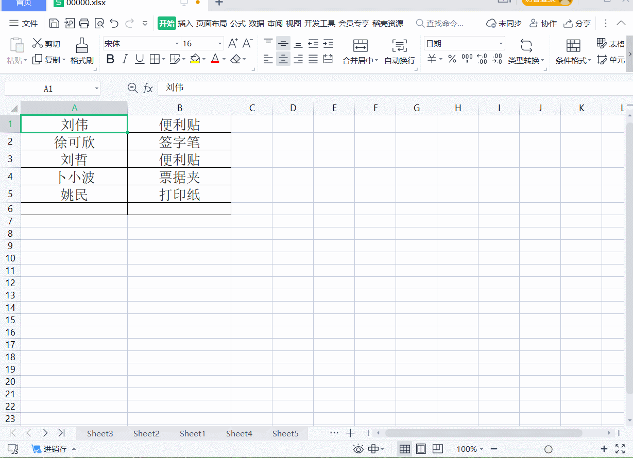633x458 pixels.
Task: Click the Increase Font Size icon
Action: click(x=233, y=43)
